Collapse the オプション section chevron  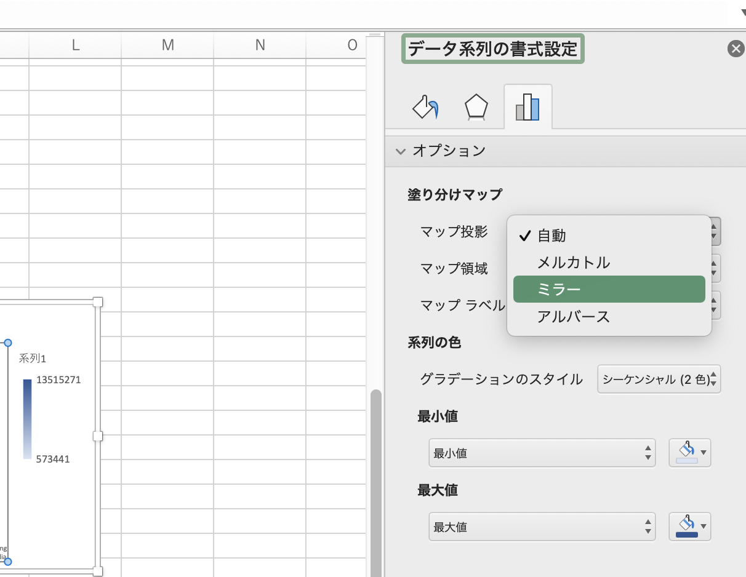pos(401,151)
